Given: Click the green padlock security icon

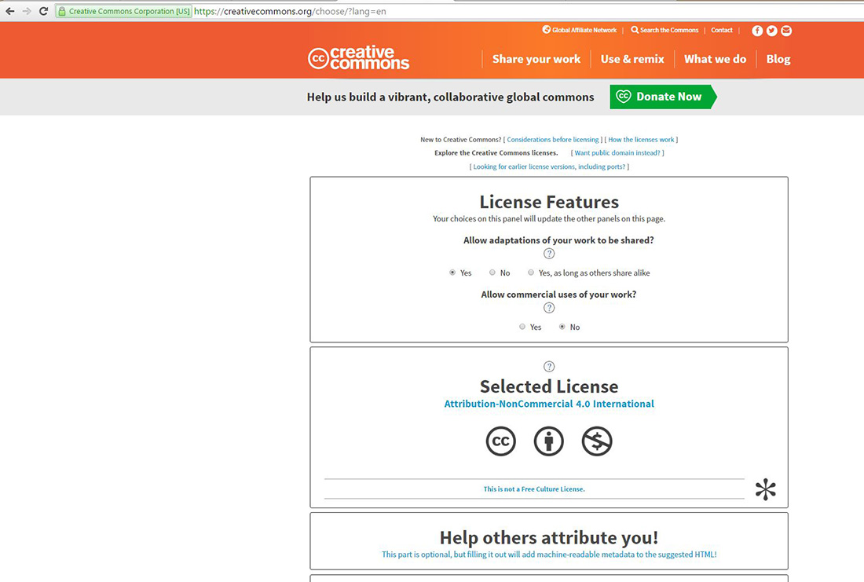Looking at the screenshot, I should point(62,11).
